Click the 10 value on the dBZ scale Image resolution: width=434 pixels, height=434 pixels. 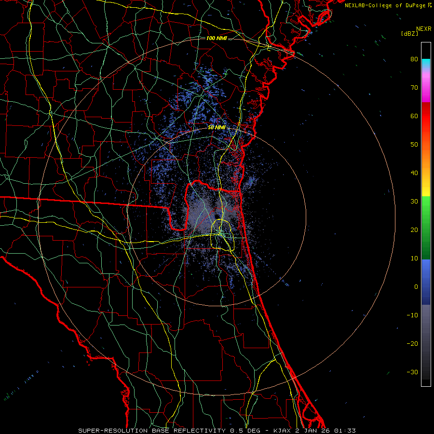point(414,258)
